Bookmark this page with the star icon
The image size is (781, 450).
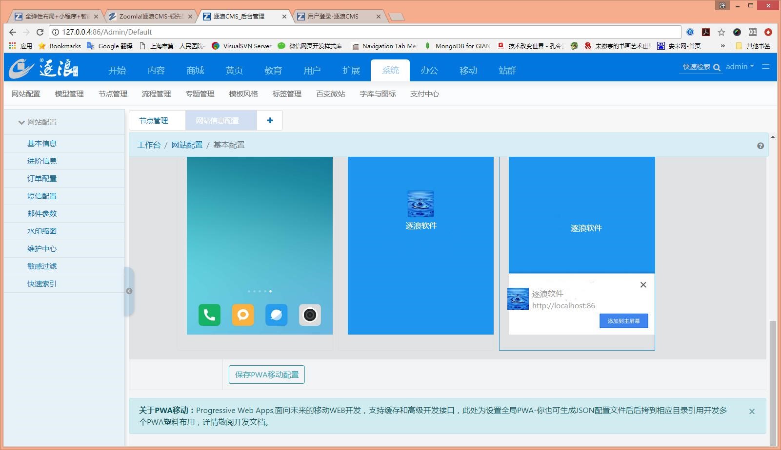tap(721, 32)
